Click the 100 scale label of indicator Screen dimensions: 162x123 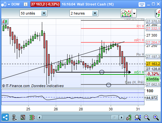coord(150,91)
